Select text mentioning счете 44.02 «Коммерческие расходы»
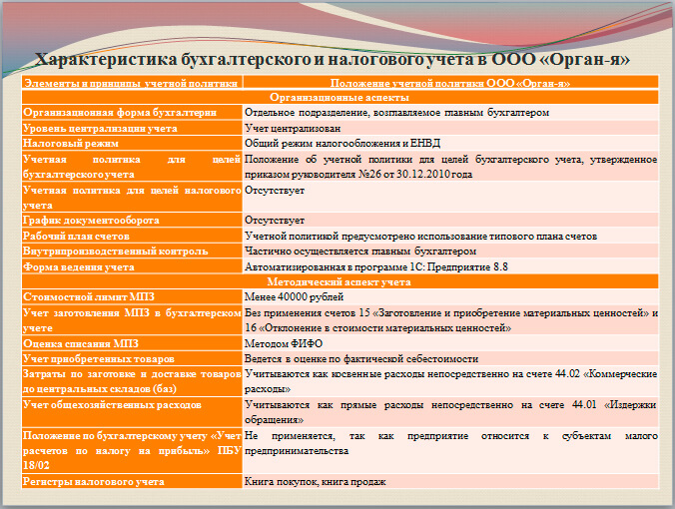Image resolution: width=675 pixels, height=509 pixels. [450, 381]
